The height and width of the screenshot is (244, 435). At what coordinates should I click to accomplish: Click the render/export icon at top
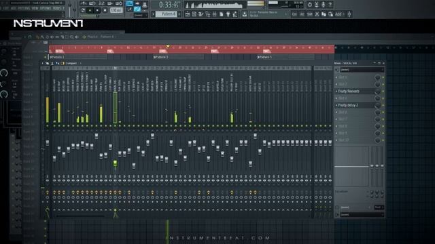[x=317, y=5]
